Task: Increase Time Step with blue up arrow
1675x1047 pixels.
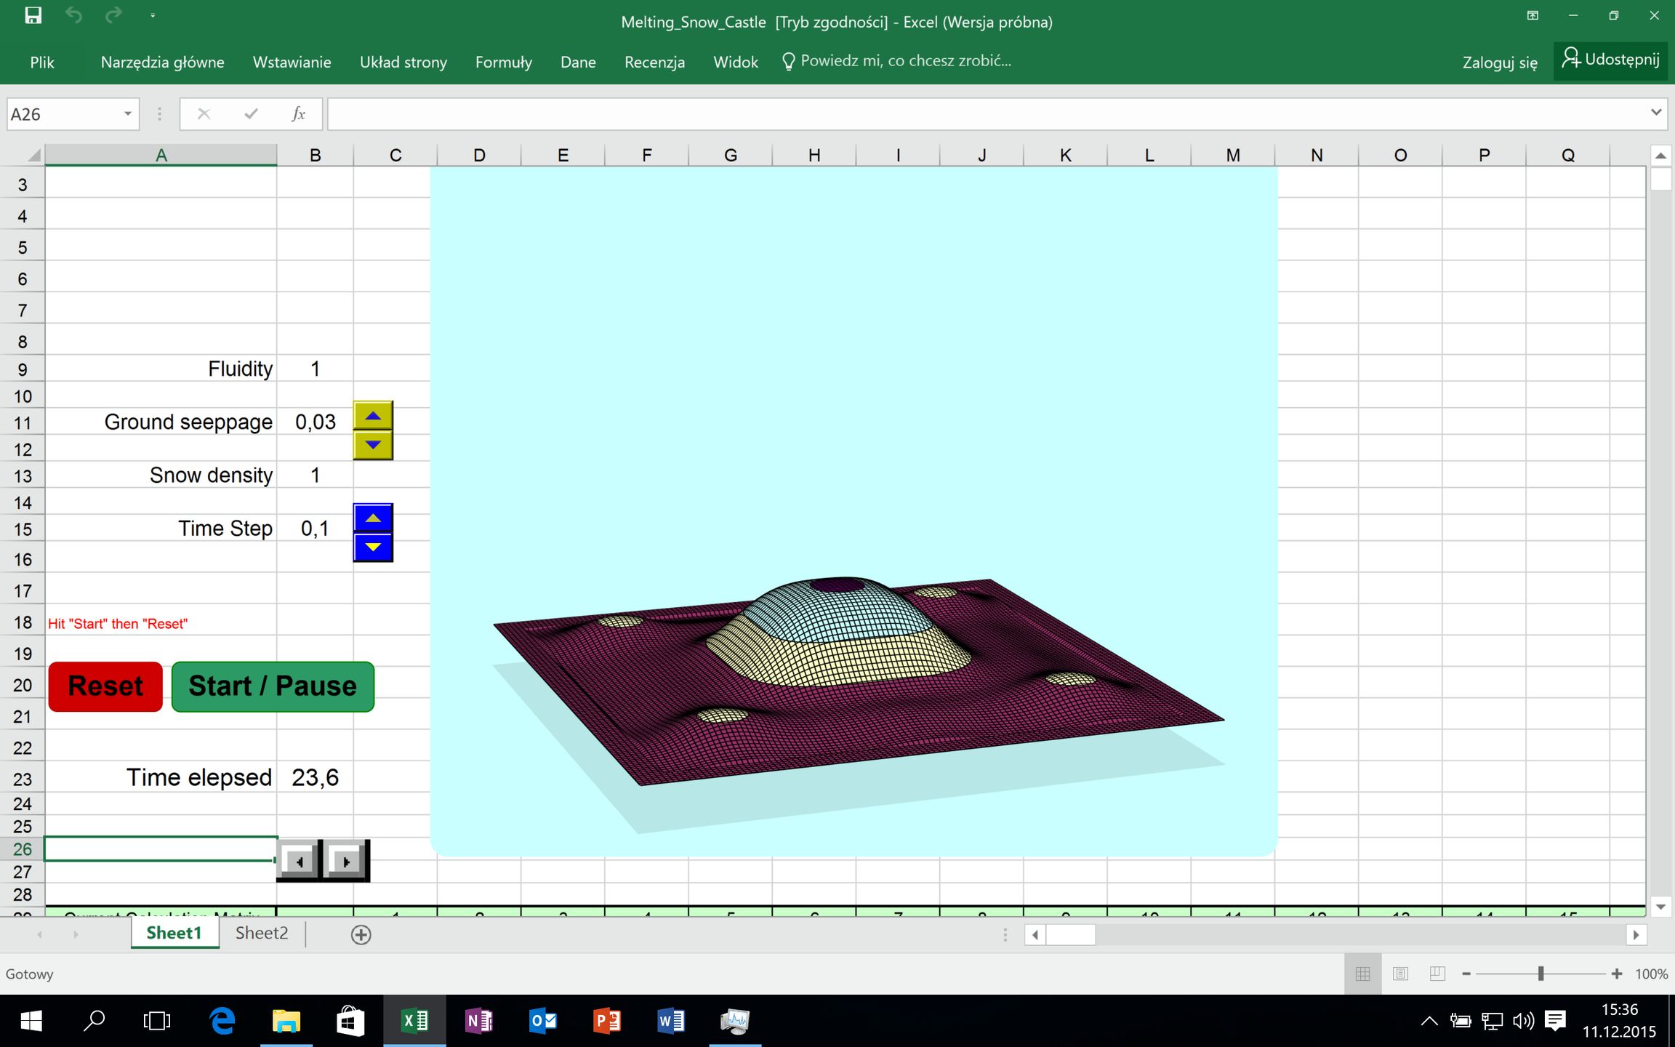Action: pos(373,518)
